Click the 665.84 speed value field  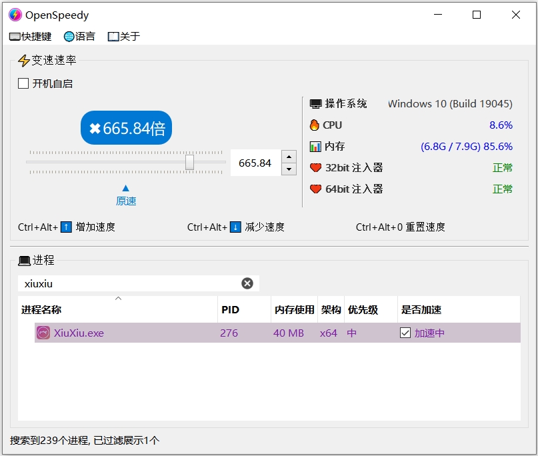255,163
